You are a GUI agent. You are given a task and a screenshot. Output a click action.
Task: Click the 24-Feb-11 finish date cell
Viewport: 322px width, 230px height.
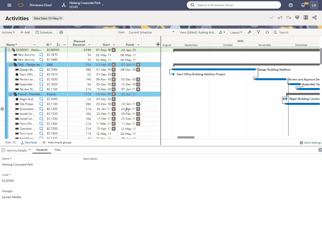point(128,109)
